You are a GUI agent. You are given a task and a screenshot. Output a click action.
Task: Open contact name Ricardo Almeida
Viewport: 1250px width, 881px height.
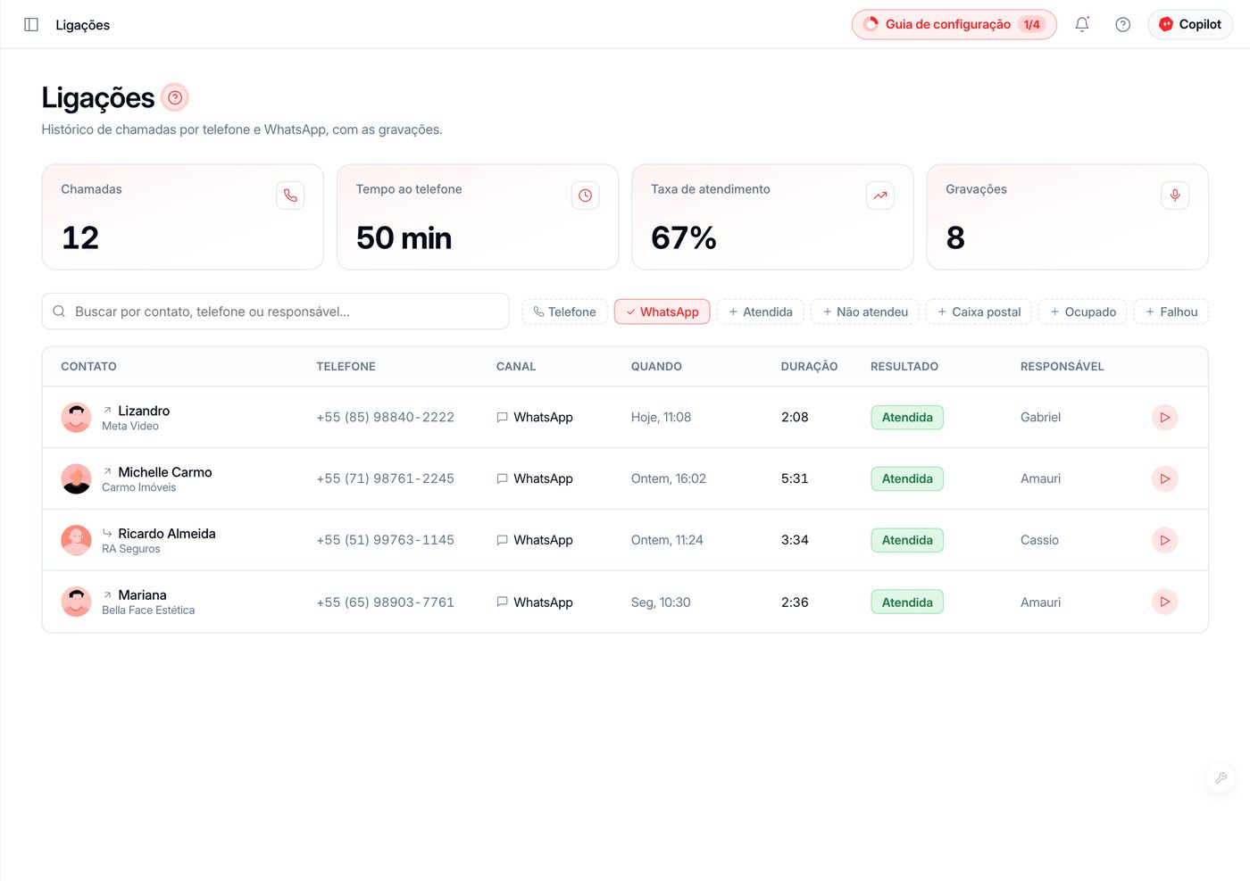pyautogui.click(x=167, y=534)
